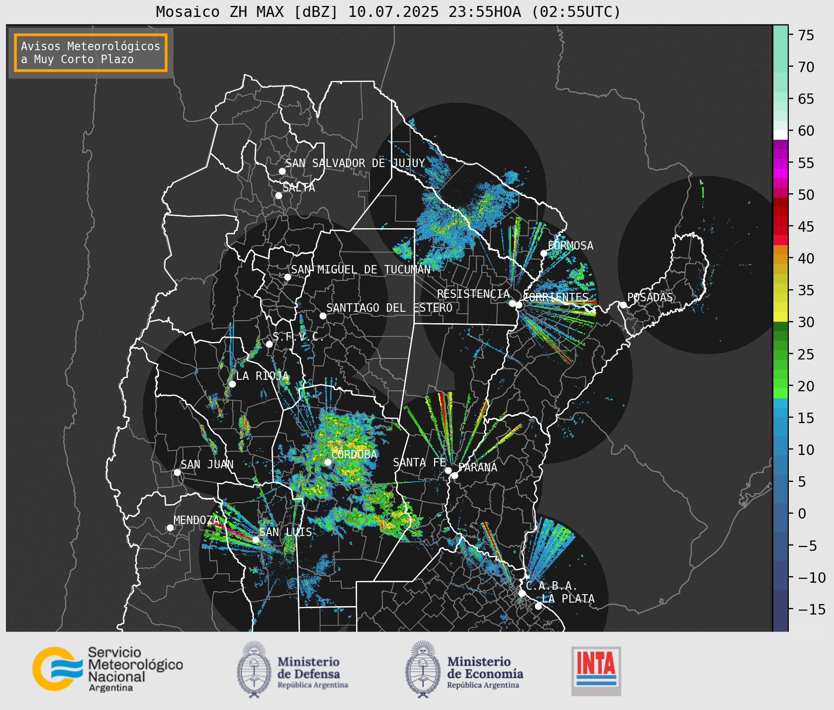Click the map title Mosaico ZH MAX

point(388,11)
